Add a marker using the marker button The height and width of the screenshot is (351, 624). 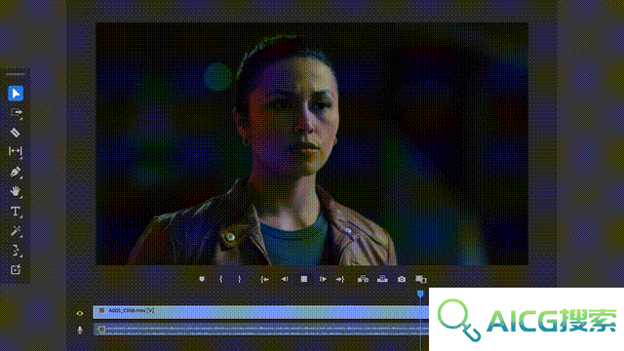coord(202,280)
